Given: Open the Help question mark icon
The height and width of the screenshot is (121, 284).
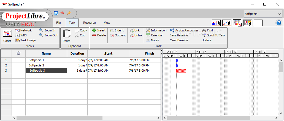Looking at the screenshot, I should tap(279, 23).
